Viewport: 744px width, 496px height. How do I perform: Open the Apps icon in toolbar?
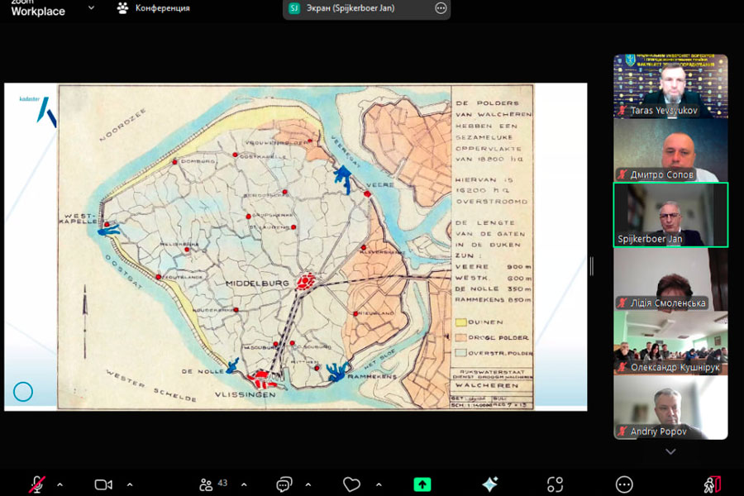point(556,484)
